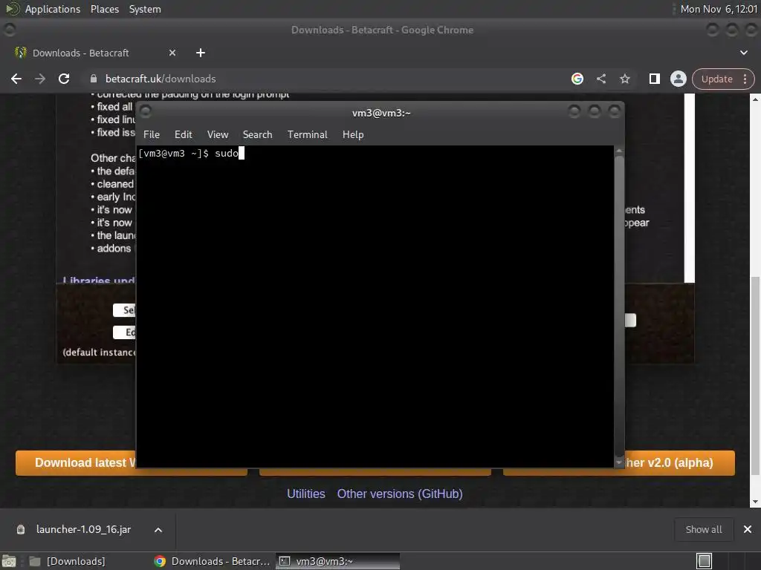Open the Chrome profile avatar
The width and height of the screenshot is (761, 570).
(678, 79)
